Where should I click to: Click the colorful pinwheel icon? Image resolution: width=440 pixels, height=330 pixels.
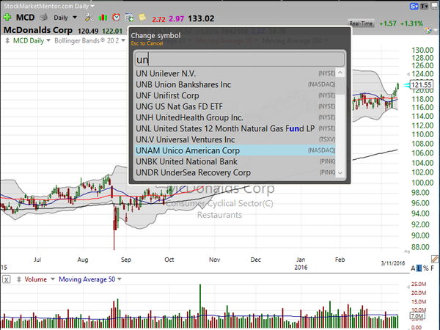pyautogui.click(x=428, y=30)
